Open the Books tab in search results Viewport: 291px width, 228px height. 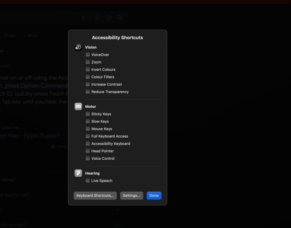pyautogui.click(x=10, y=36)
